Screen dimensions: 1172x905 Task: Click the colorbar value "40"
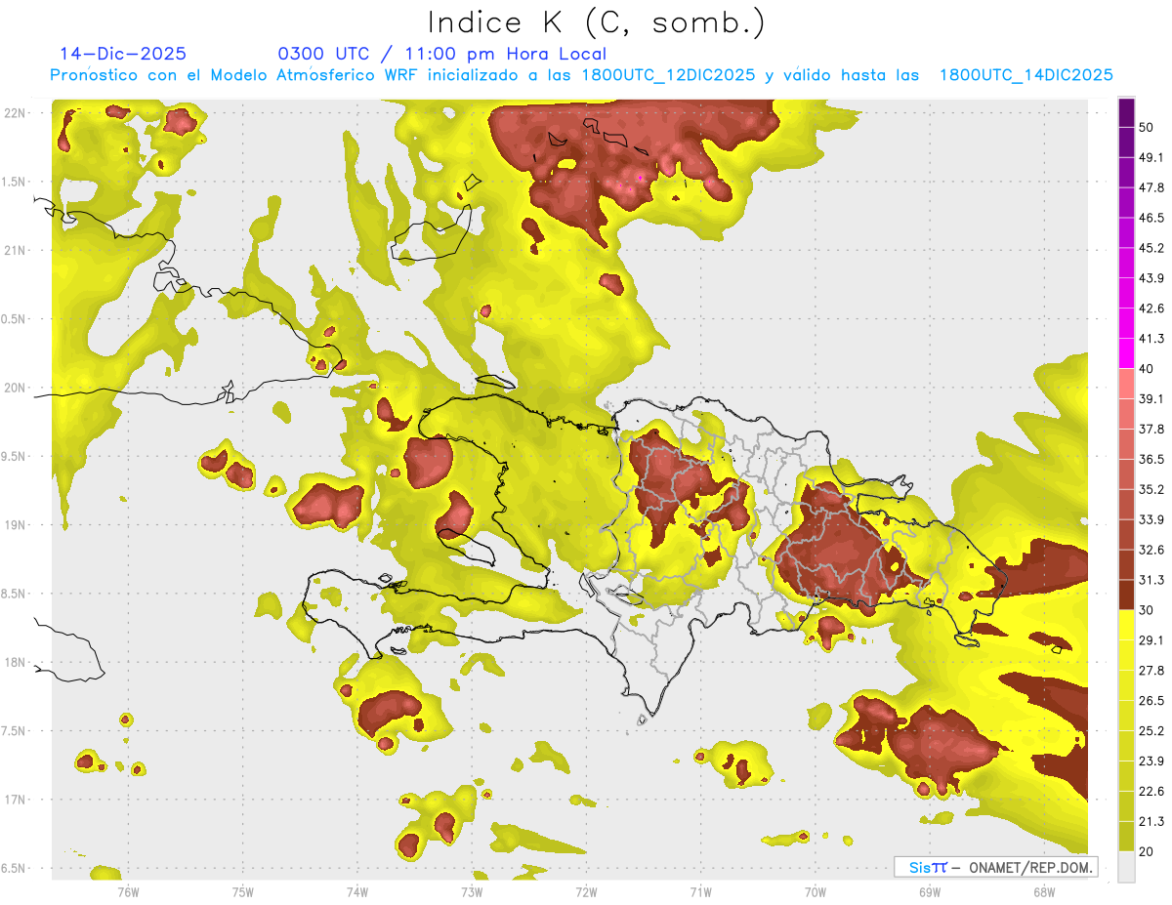[x=1147, y=369]
